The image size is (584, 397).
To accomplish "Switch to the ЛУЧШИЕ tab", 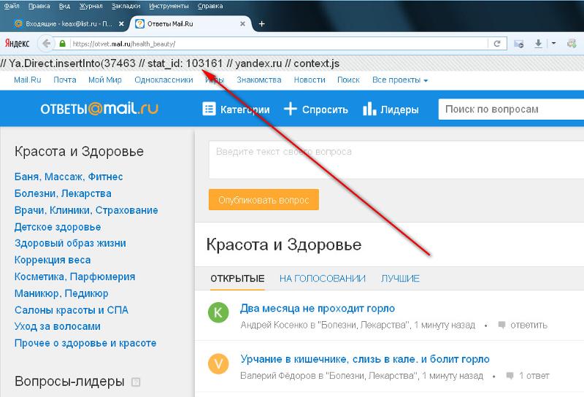I will pos(400,278).
